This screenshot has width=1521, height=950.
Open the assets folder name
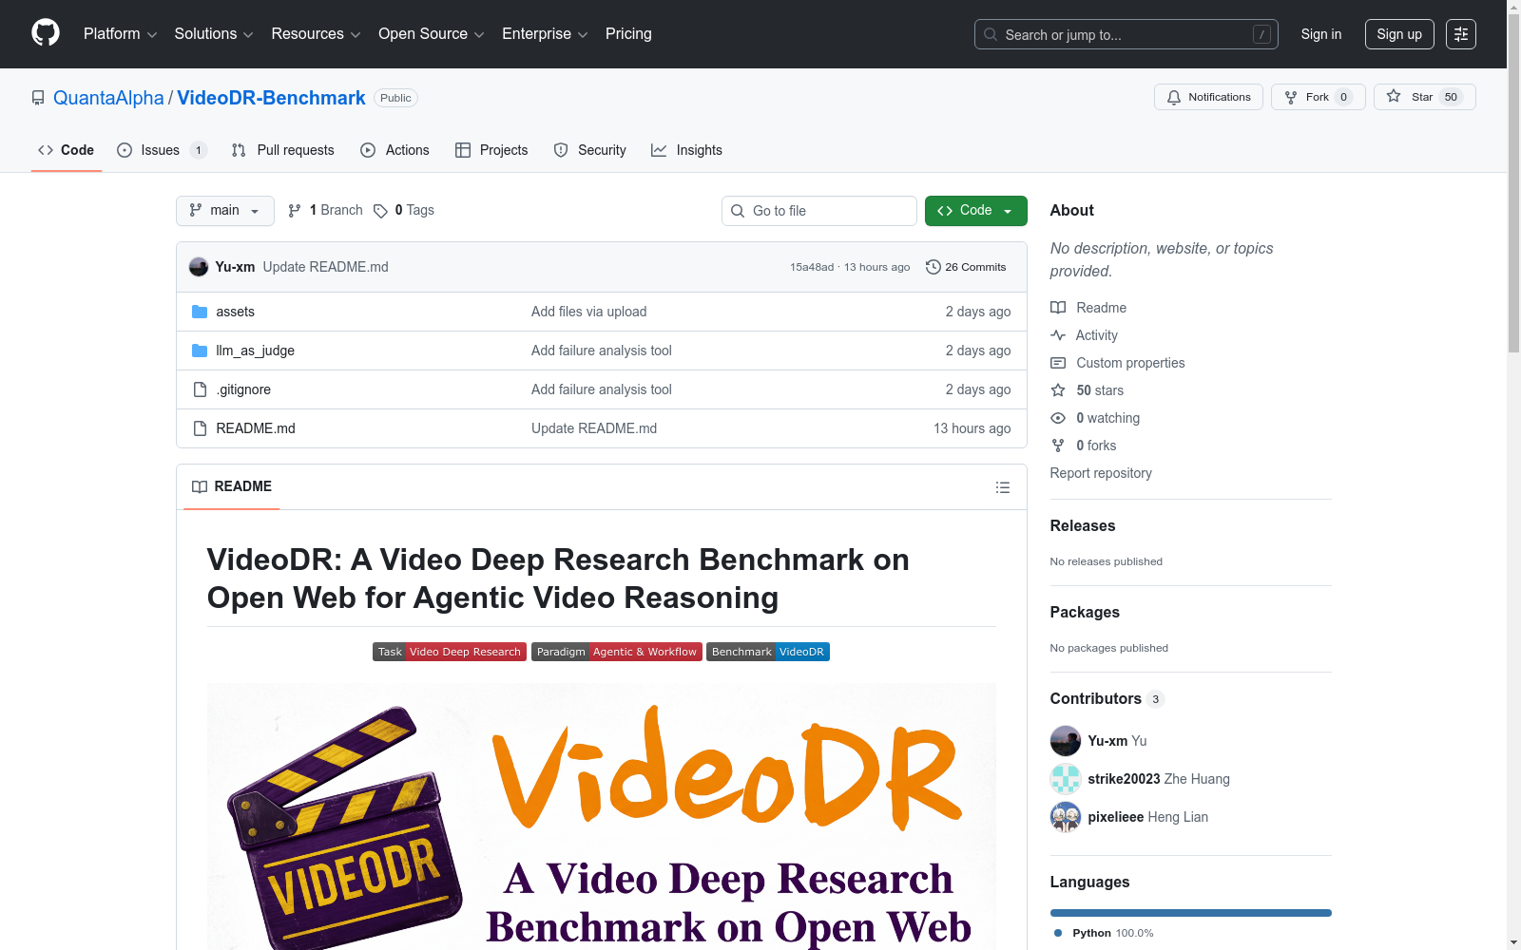235,312
